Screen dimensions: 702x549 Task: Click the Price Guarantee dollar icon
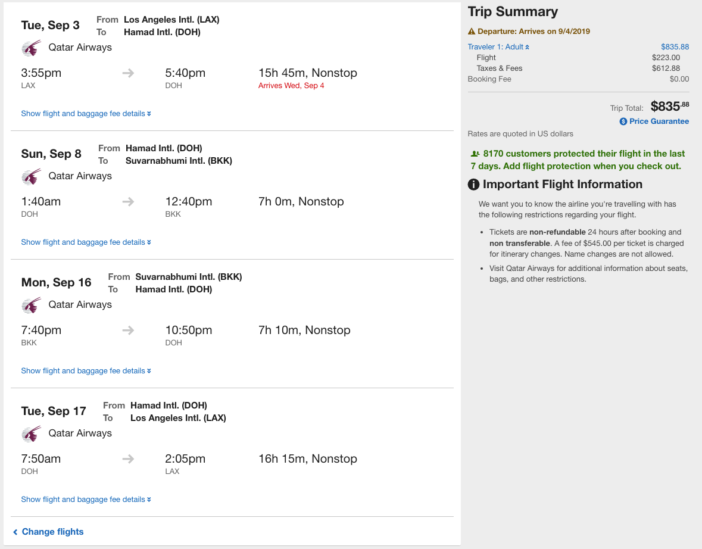pos(623,121)
